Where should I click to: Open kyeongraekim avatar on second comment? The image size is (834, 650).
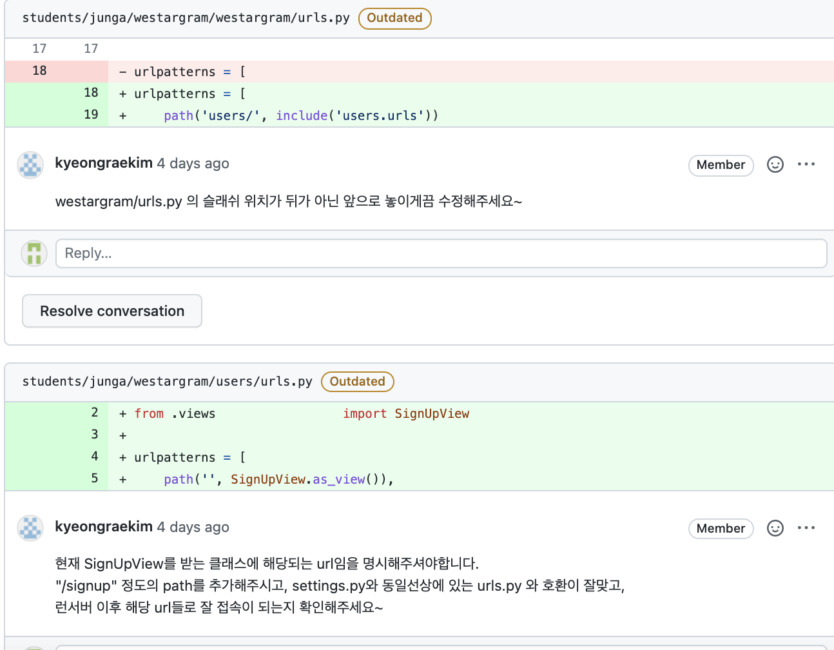30,529
